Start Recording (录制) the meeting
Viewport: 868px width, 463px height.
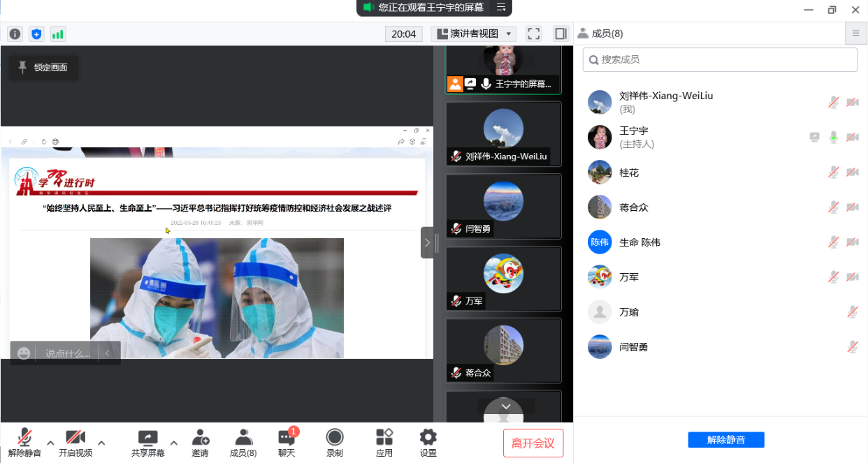tap(335, 443)
